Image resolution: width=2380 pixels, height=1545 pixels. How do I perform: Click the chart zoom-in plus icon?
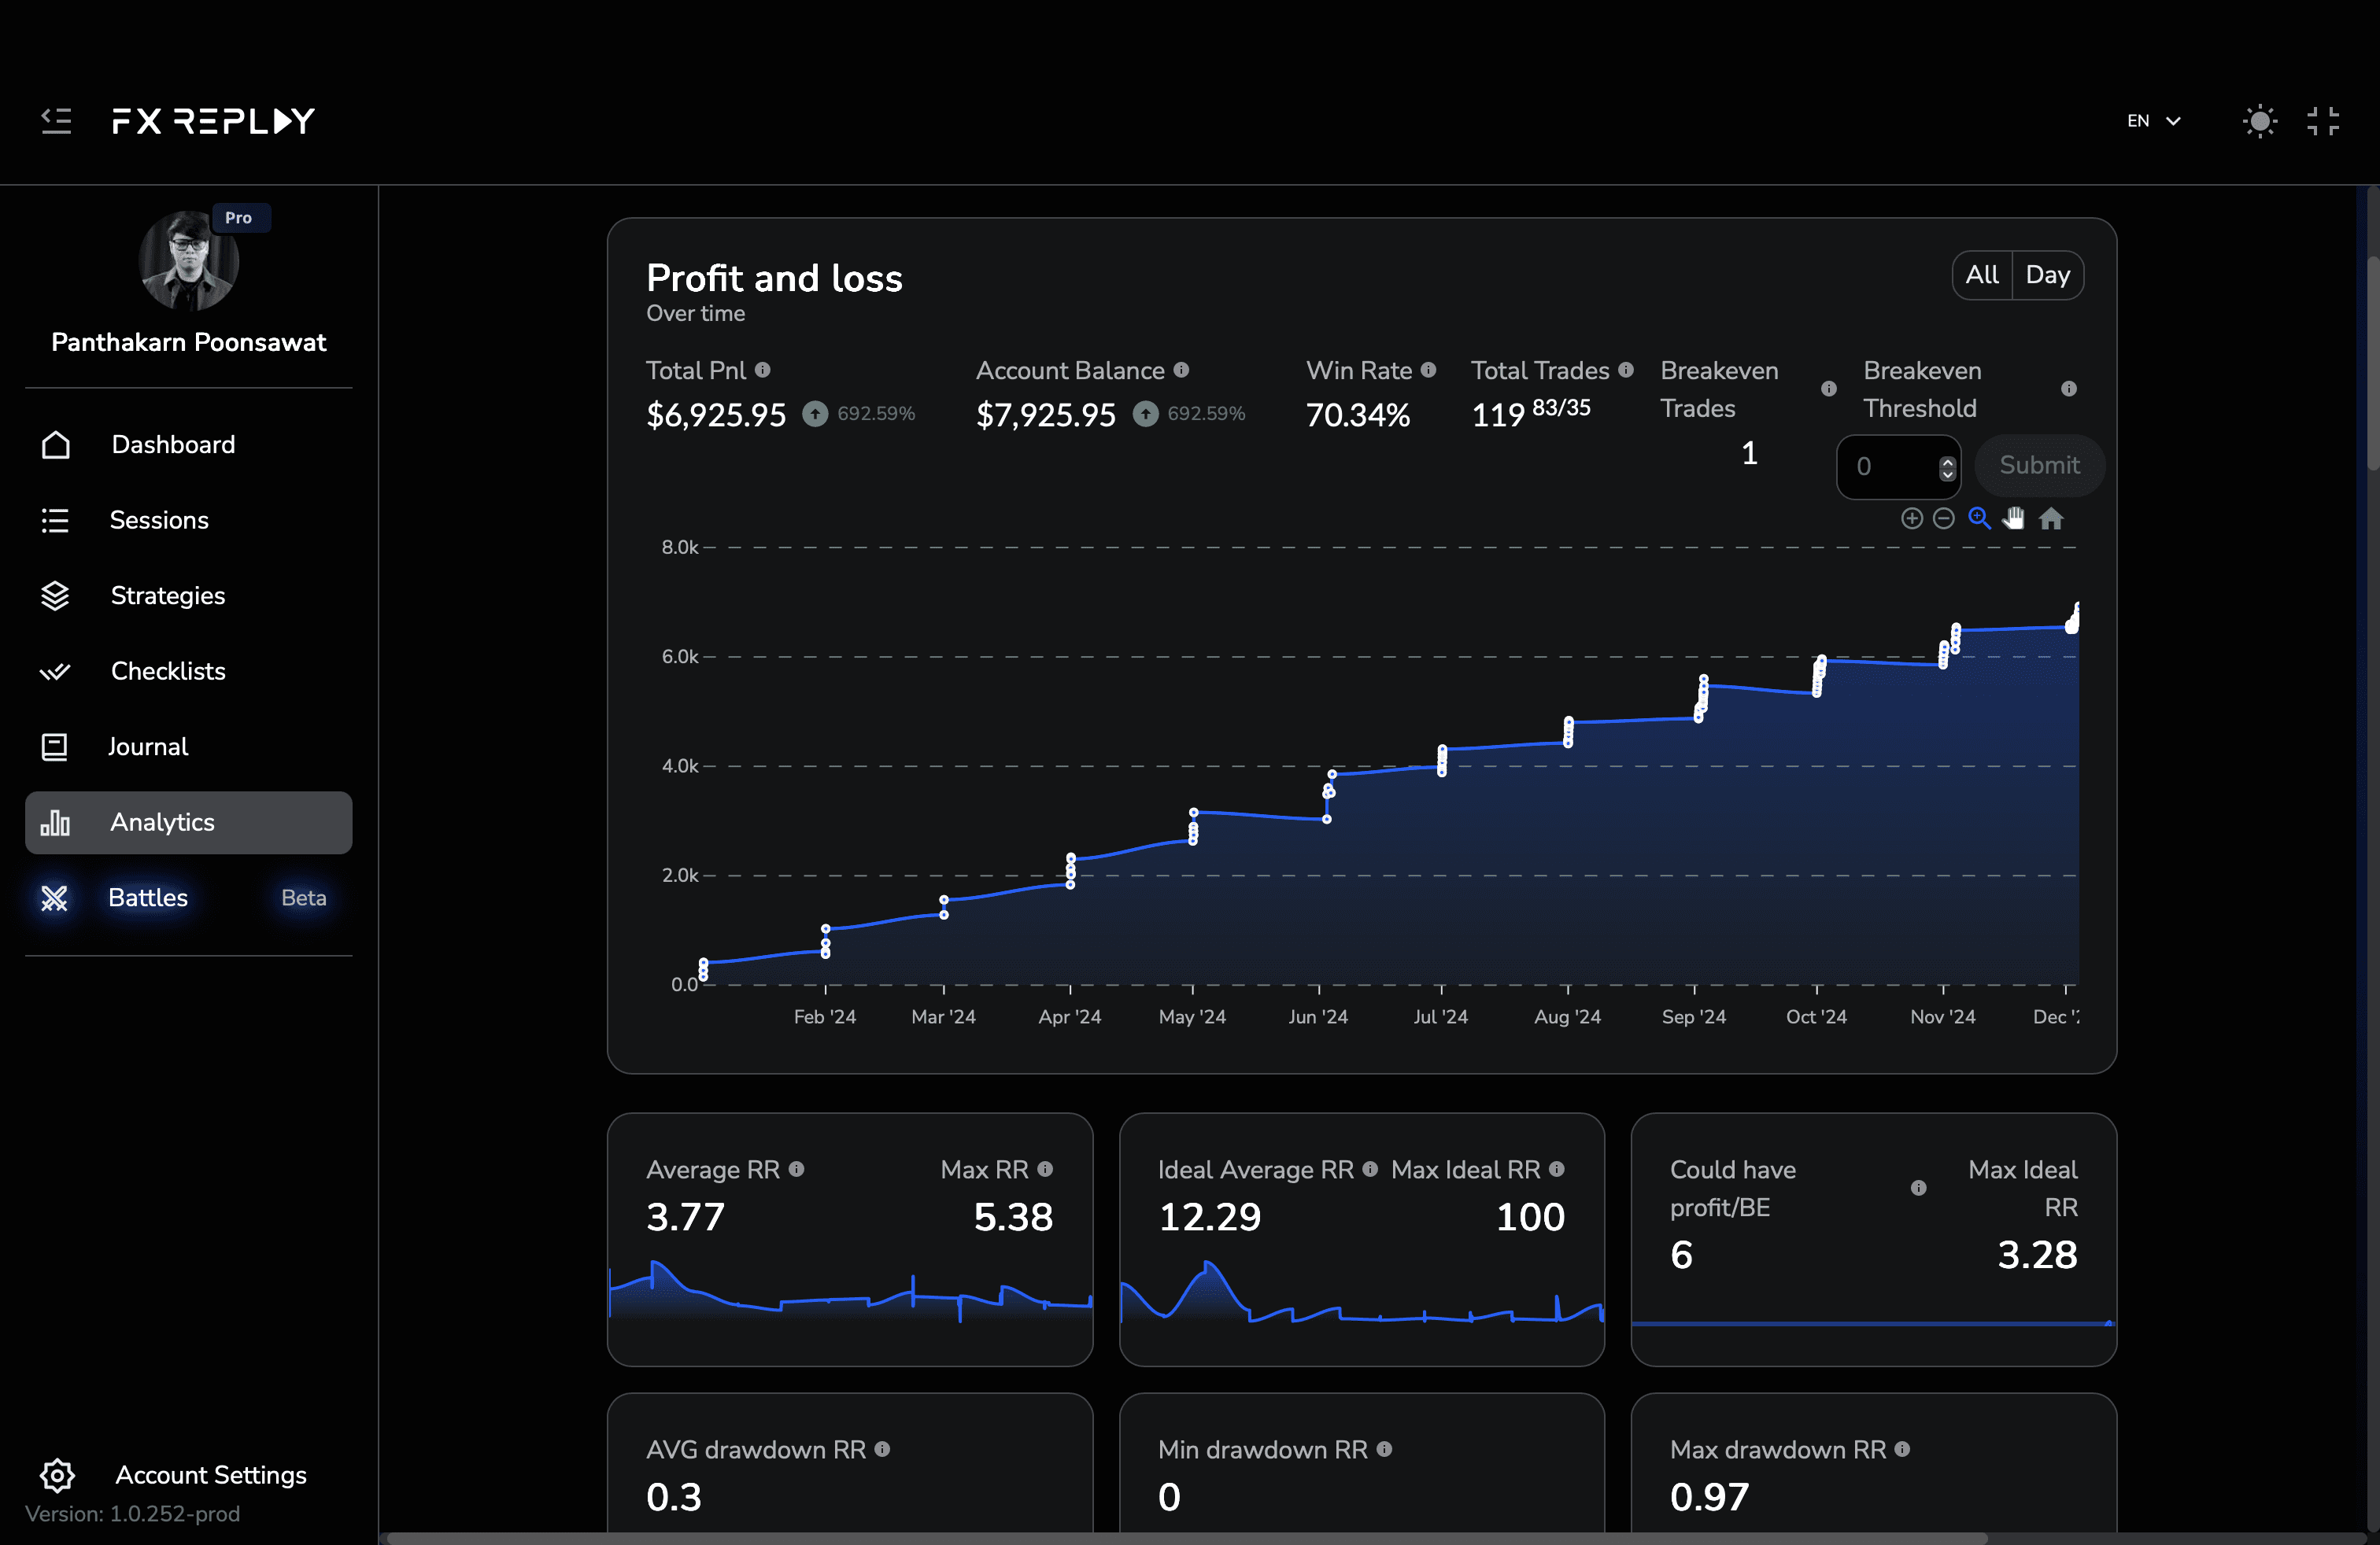click(1911, 518)
